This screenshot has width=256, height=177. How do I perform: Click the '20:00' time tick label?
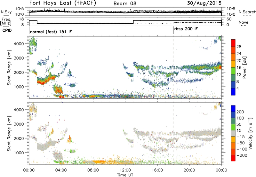189,170
